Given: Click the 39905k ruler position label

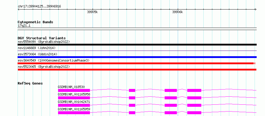Looking at the screenshot, I should click(x=92, y=12).
